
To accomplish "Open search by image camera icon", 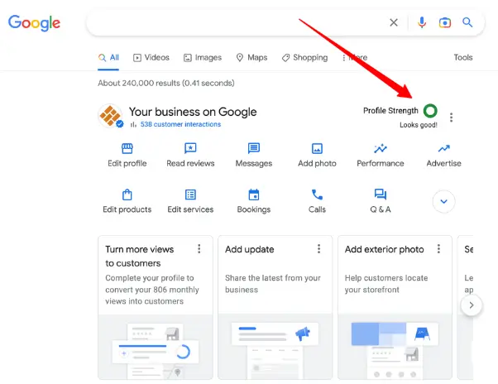I will point(445,22).
